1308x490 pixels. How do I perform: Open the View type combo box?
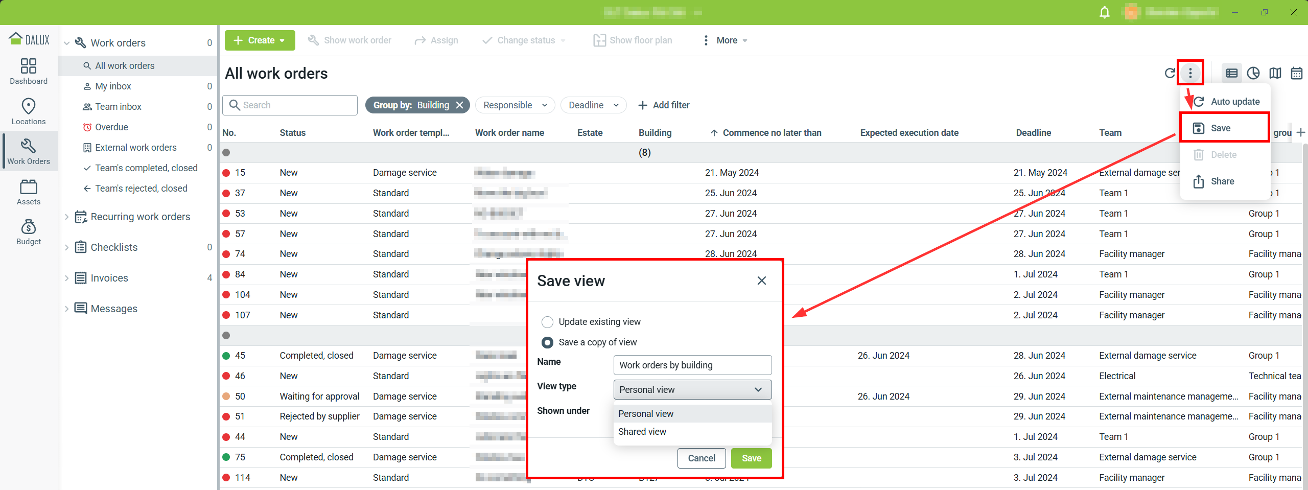(x=692, y=390)
